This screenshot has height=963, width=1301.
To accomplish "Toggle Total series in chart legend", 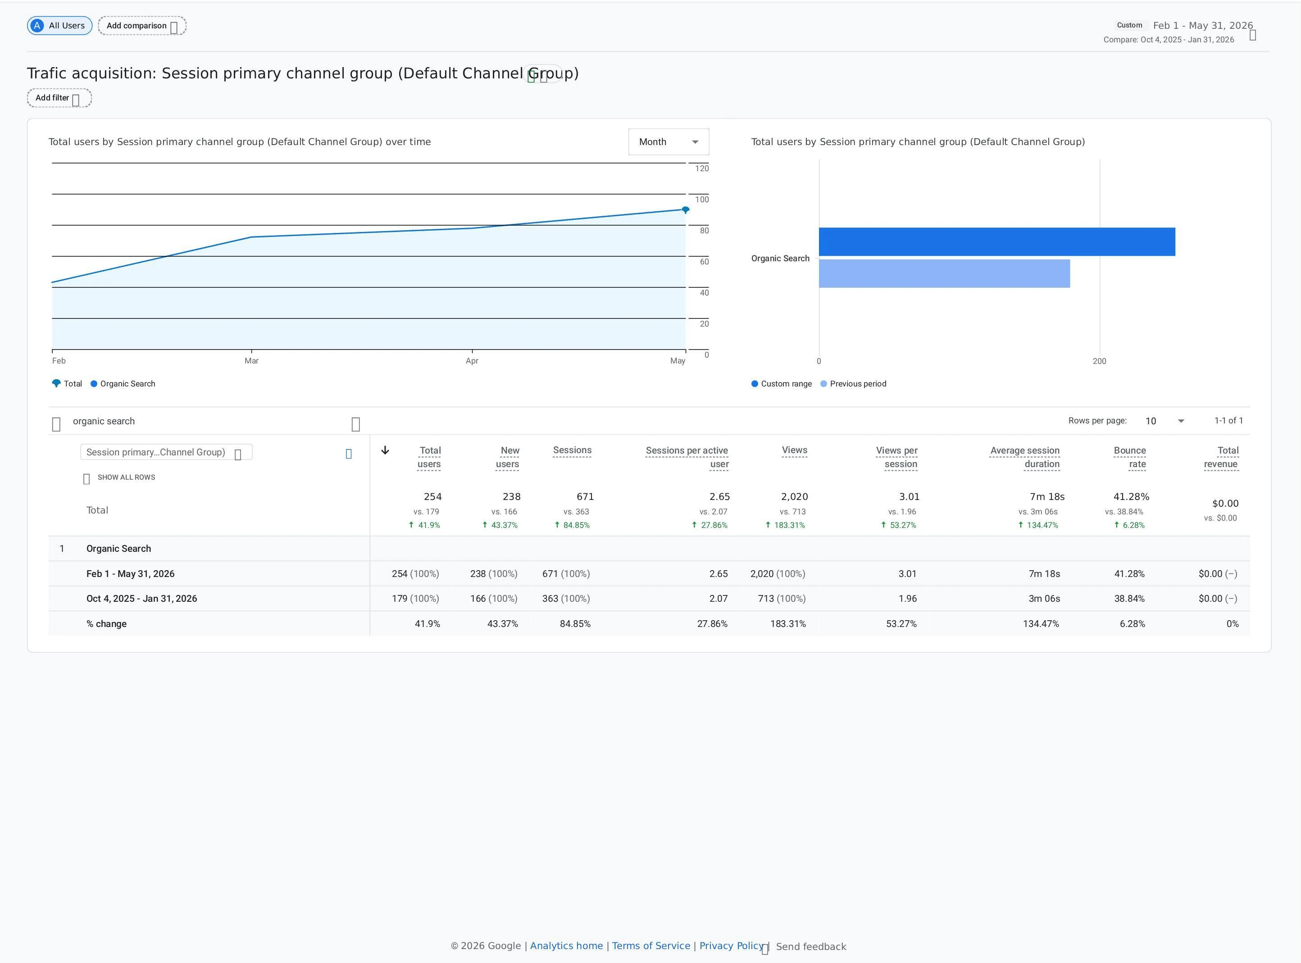I will coord(67,384).
